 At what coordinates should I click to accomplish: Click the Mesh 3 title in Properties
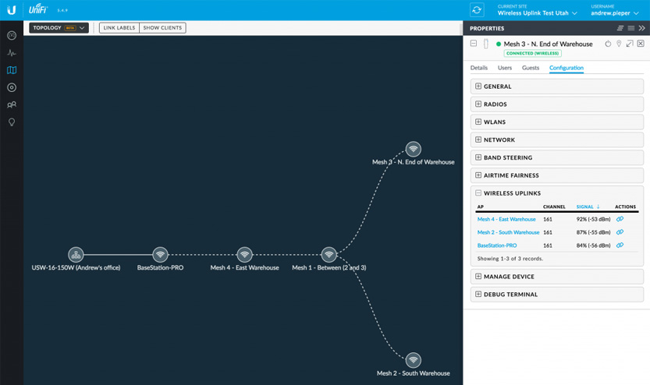[548, 44]
